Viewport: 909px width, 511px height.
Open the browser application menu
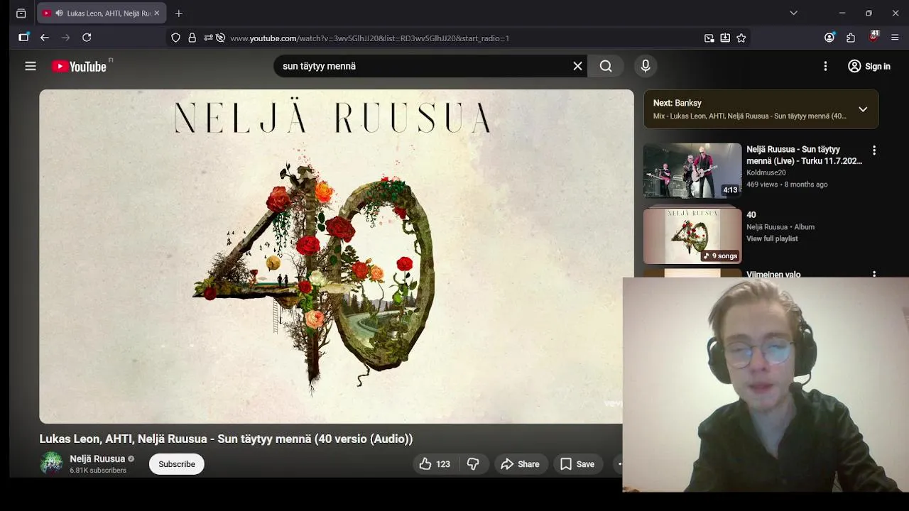pyautogui.click(x=895, y=38)
